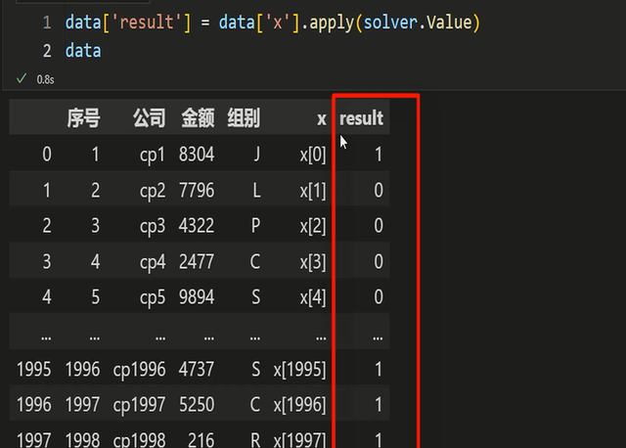The height and width of the screenshot is (448, 626).
Task: Click the result value in x[1995] row
Action: pos(379,369)
